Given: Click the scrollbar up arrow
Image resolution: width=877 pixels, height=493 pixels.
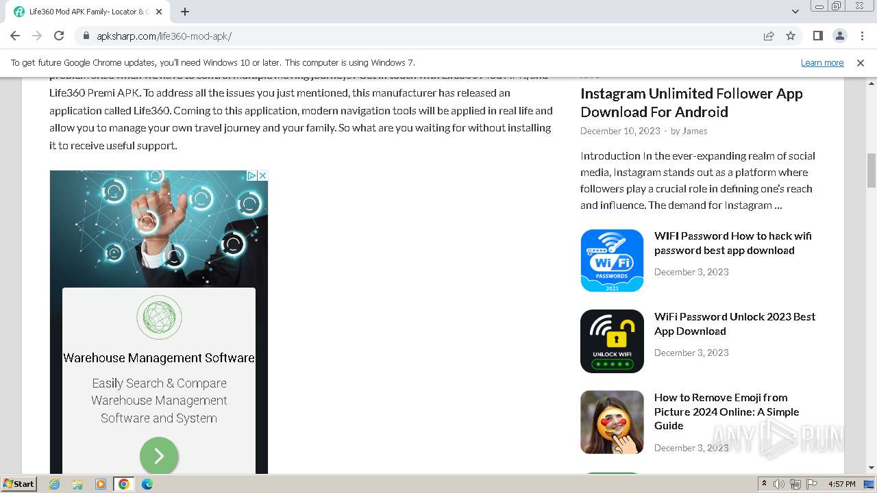Looking at the screenshot, I should pyautogui.click(x=872, y=84).
